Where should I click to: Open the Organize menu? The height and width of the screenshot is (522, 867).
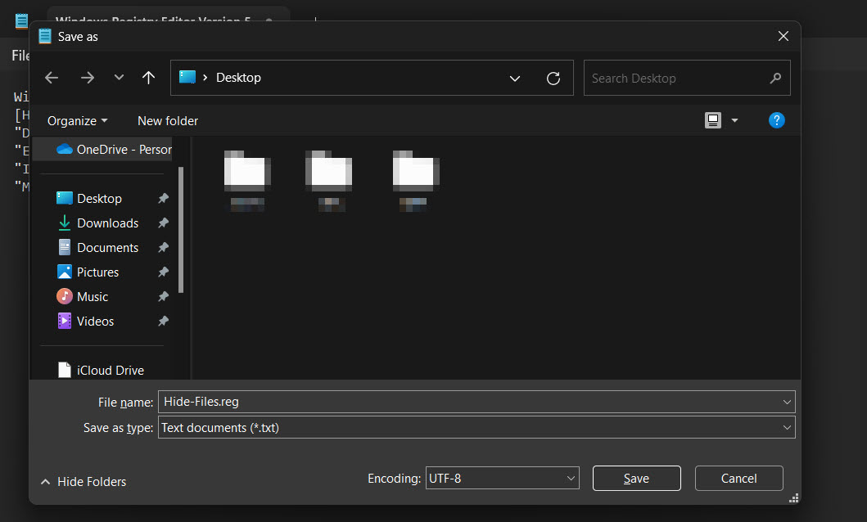tap(76, 120)
